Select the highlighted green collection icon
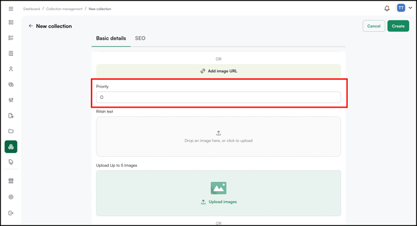 coord(11,147)
